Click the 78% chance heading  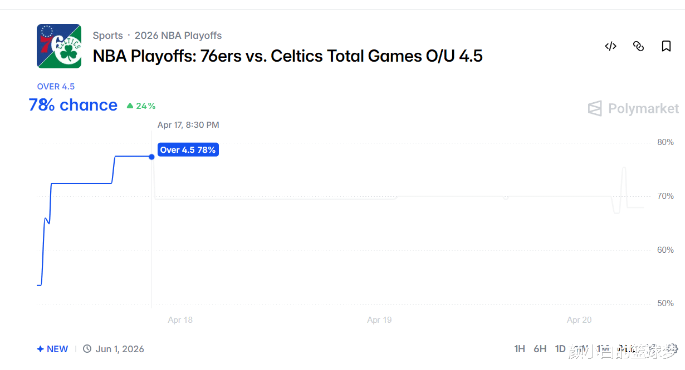[x=73, y=105]
